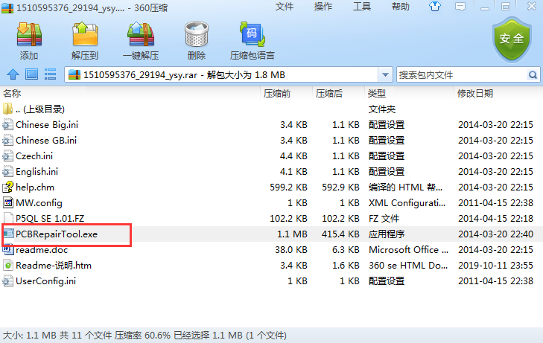Expand the archive path dropdown arrow
Screen dimensions: 543x343
tap(385, 74)
